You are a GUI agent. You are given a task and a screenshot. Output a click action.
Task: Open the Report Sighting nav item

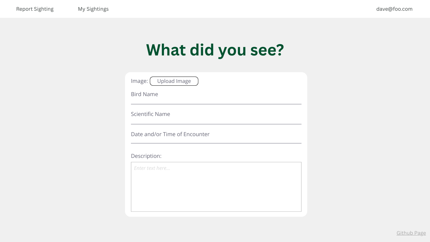[x=35, y=9]
